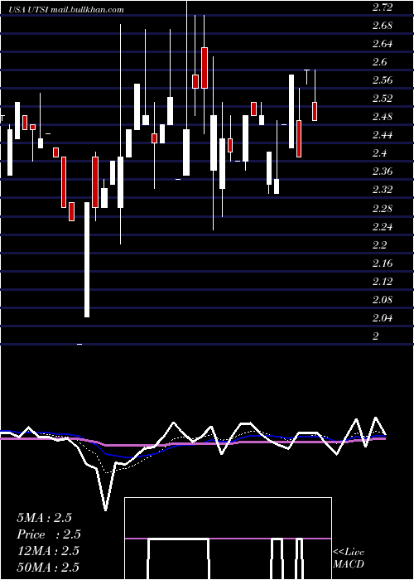Click the '5MA : 2.5' readout
Viewport: 414px width, 580px height.
point(44,518)
